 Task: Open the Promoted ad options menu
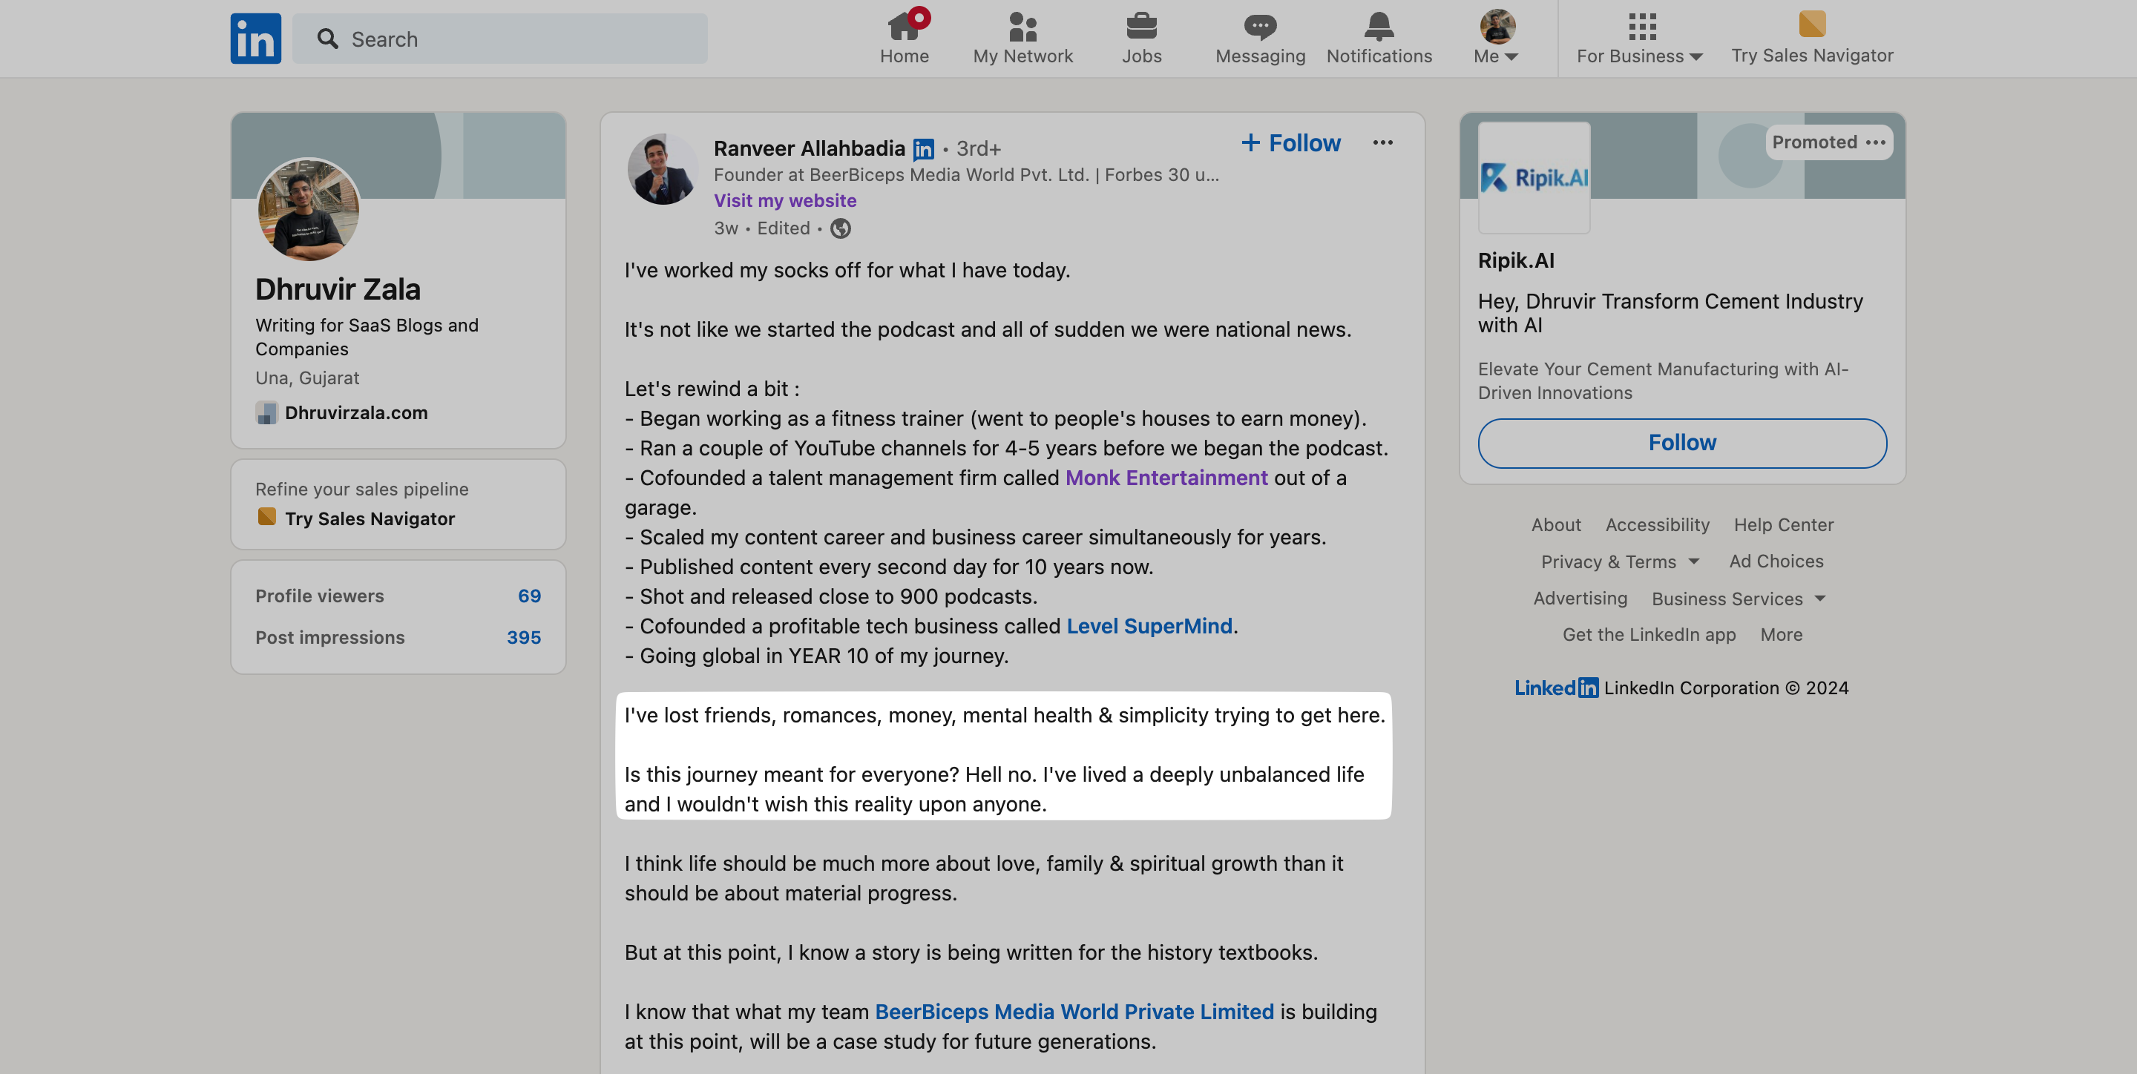coord(1875,142)
